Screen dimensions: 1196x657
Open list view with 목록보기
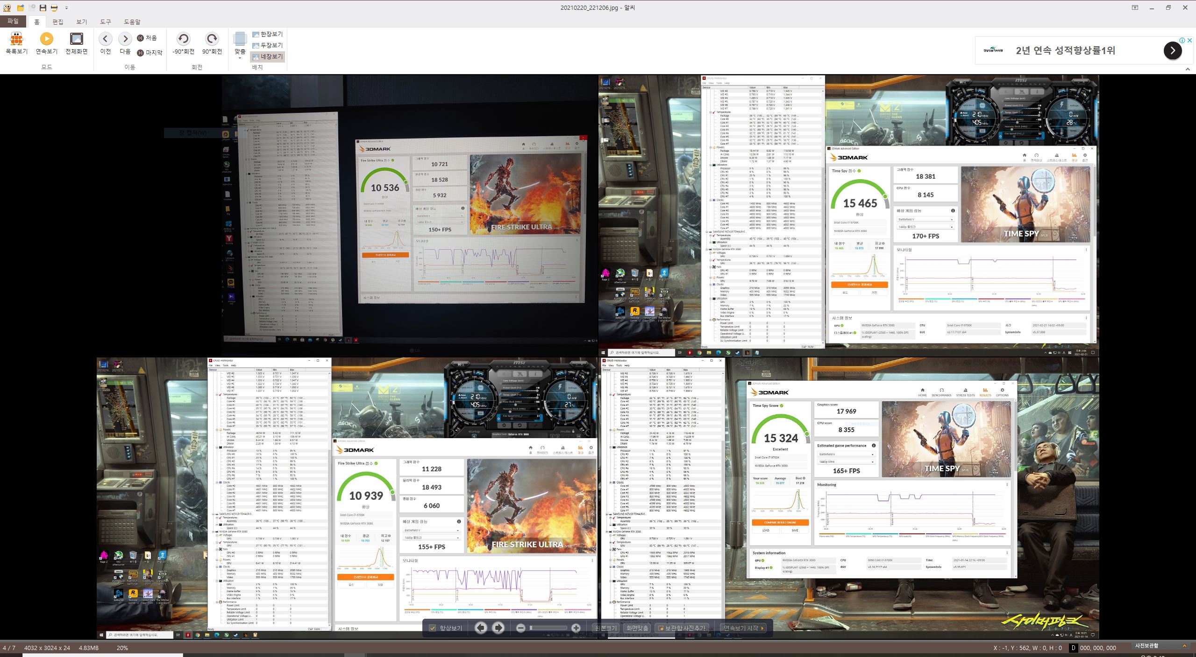tap(16, 44)
